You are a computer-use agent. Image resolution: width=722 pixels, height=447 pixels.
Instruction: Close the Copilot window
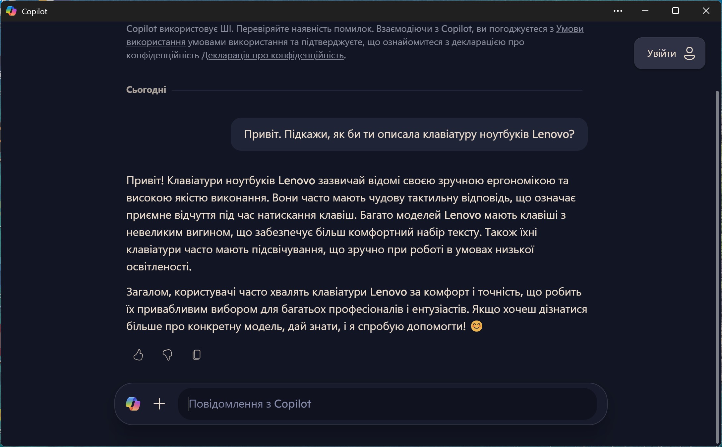(x=706, y=11)
